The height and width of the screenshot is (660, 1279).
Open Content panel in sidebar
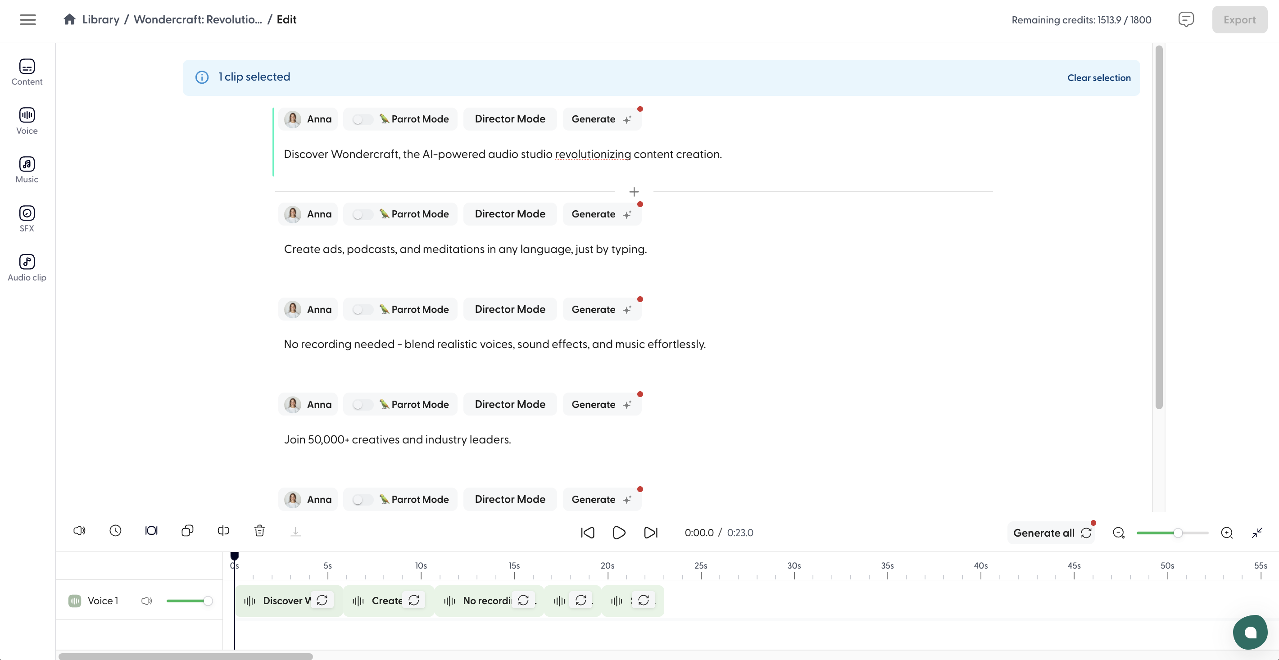[27, 72]
